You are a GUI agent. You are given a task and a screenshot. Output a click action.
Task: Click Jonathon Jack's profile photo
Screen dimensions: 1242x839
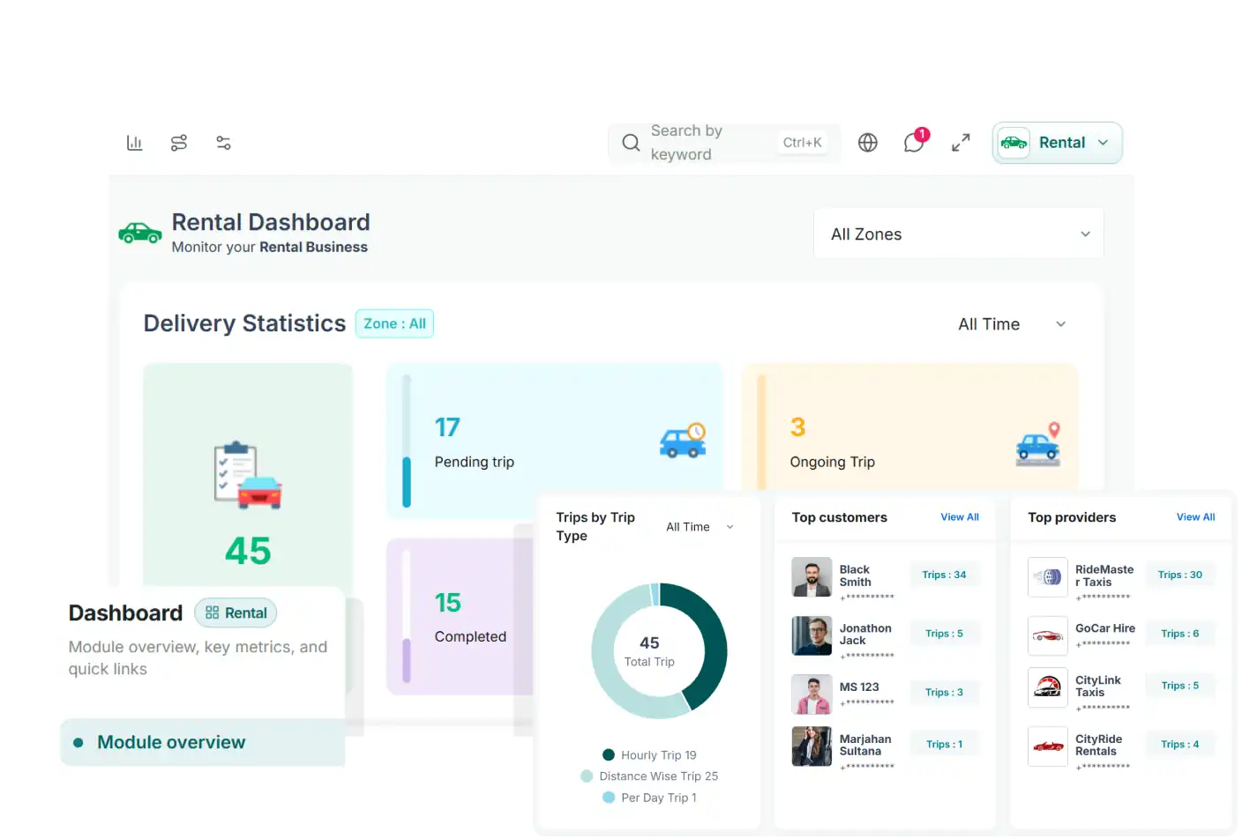pyautogui.click(x=812, y=635)
